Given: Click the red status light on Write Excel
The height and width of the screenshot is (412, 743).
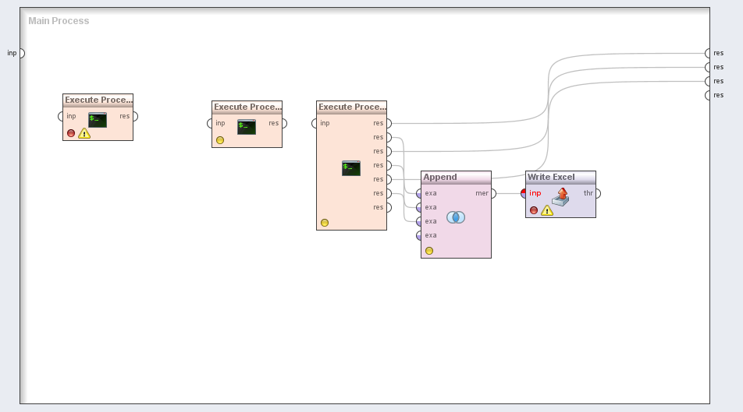Looking at the screenshot, I should coord(534,210).
